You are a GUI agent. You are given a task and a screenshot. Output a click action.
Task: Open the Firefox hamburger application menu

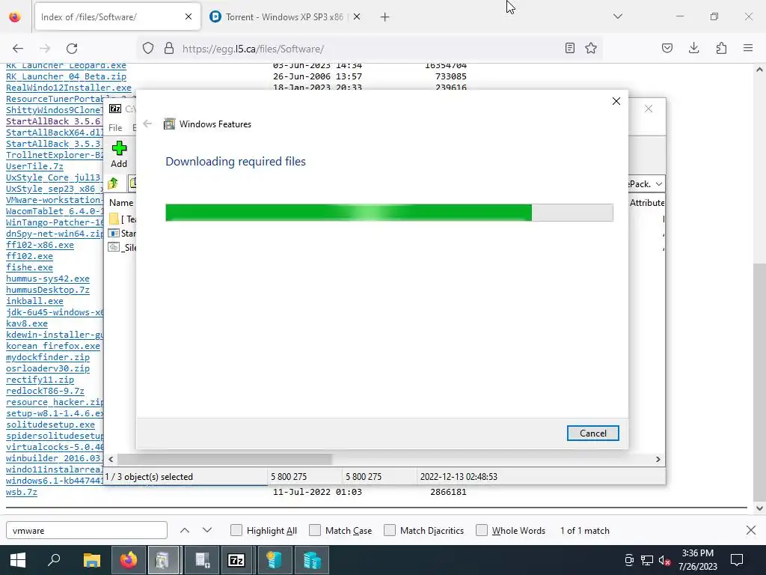pos(748,48)
